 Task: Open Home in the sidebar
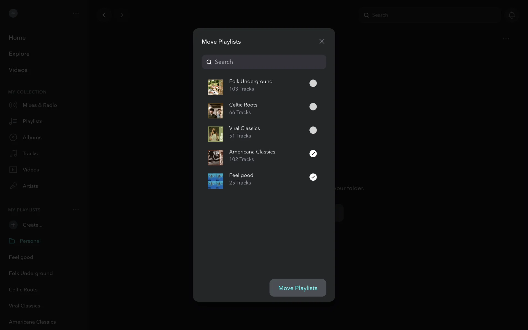pyautogui.click(x=17, y=38)
